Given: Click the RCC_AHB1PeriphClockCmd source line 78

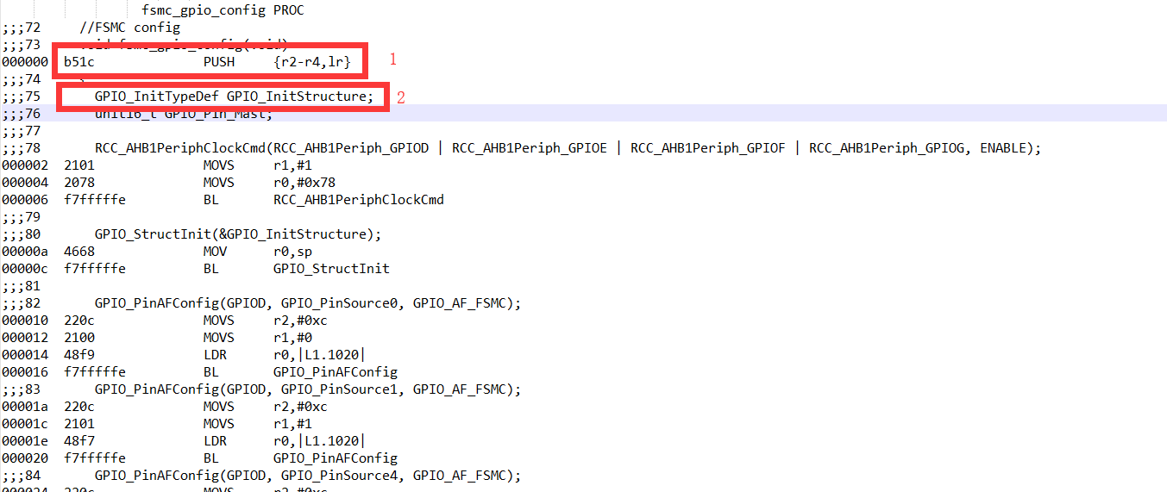Looking at the screenshot, I should point(568,148).
